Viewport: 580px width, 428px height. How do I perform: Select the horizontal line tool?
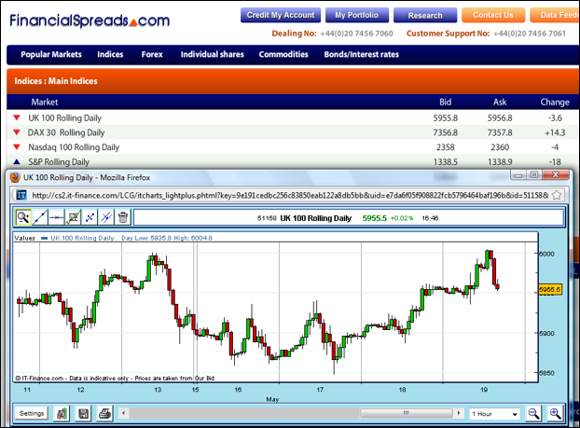[57, 217]
